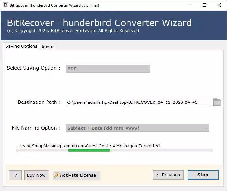Screen dimensions: 227x191
Task: Click the key icon on Activate License
Action: tap(56, 175)
